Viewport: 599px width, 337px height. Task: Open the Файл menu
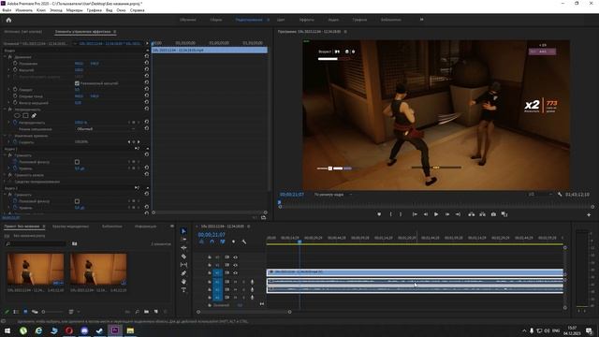[x=7, y=10]
